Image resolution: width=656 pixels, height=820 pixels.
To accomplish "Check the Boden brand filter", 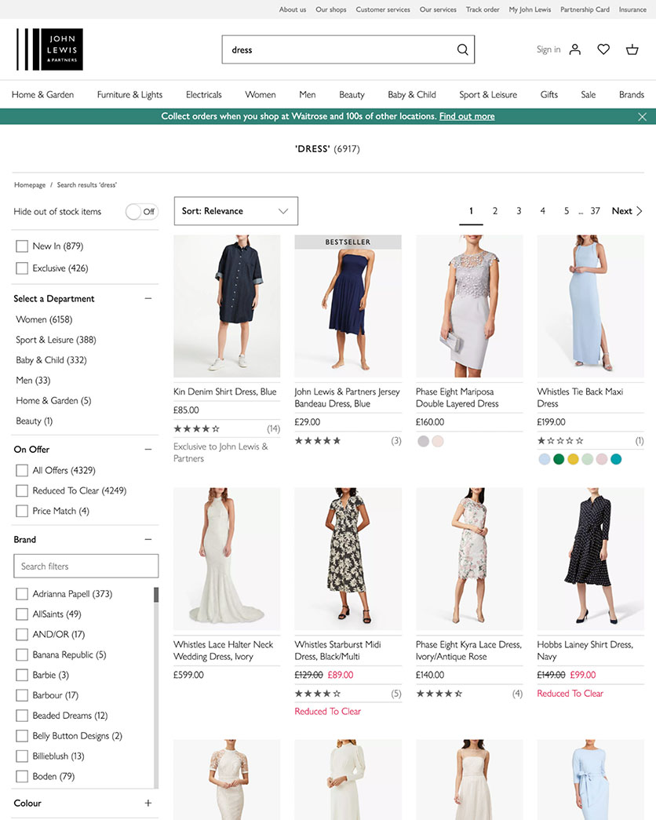I will pyautogui.click(x=21, y=776).
